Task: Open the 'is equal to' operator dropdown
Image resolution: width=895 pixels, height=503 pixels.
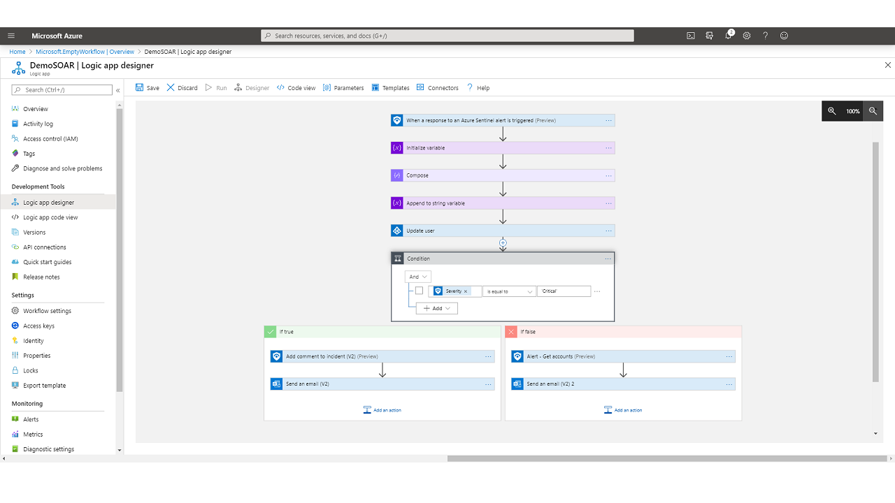Action: pos(509,291)
